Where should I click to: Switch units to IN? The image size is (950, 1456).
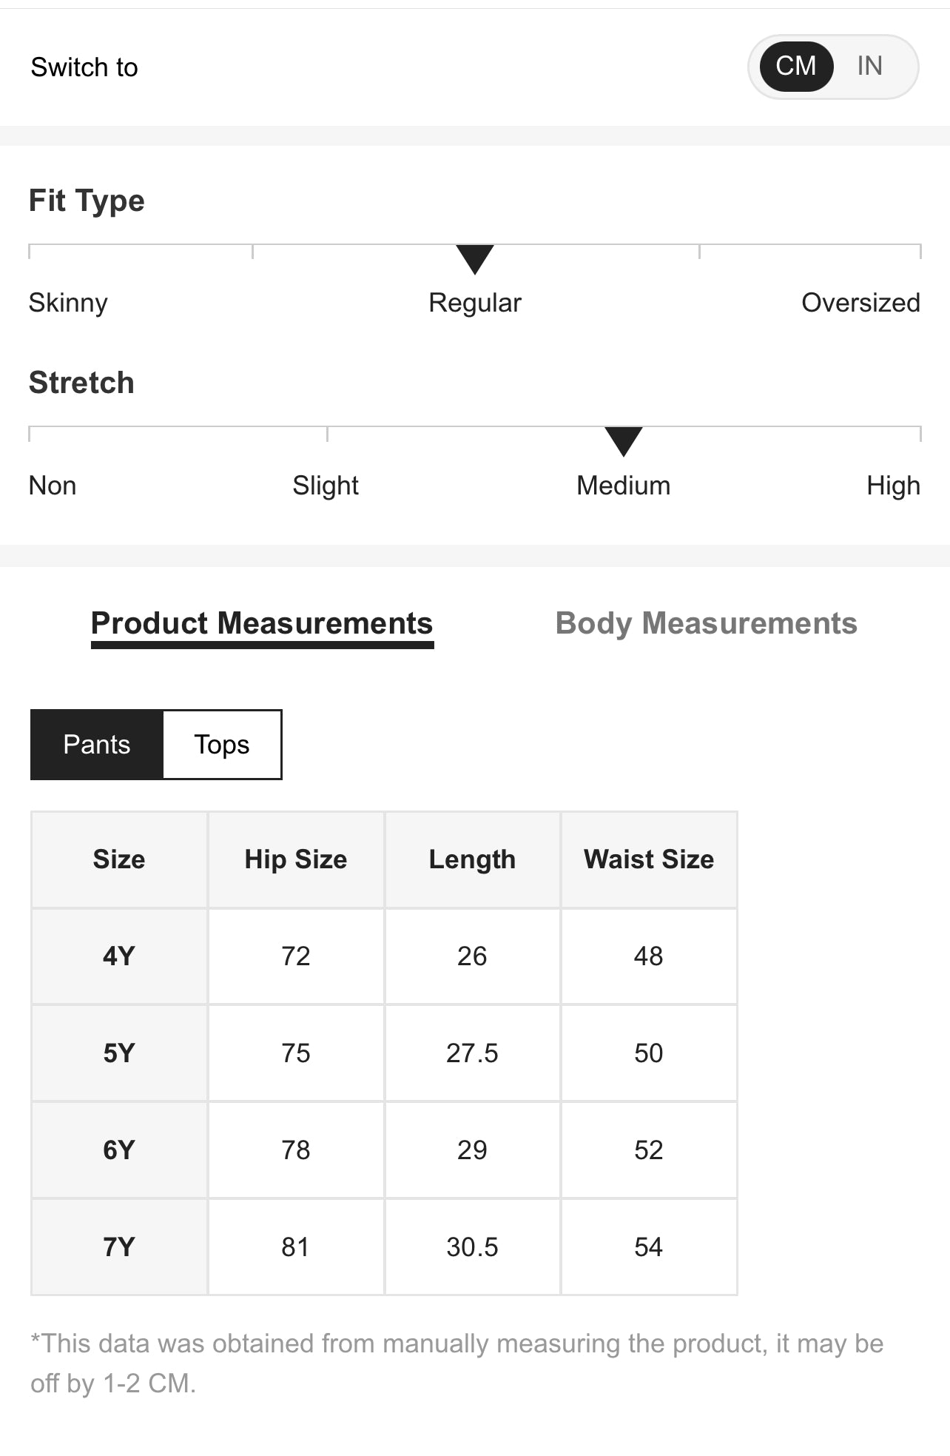[x=869, y=67]
